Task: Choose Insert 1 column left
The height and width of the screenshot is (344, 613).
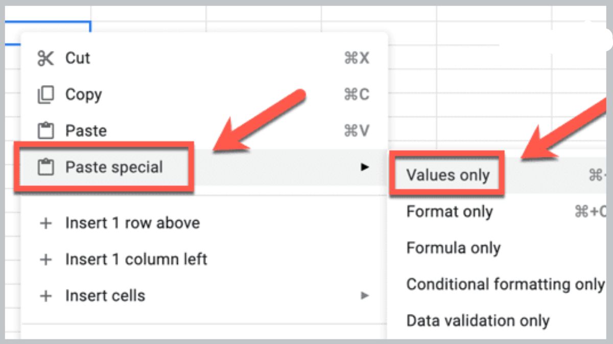Action: click(x=136, y=259)
